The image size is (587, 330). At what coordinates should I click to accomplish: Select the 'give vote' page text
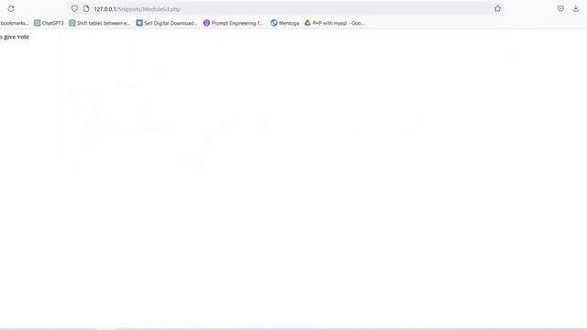point(17,37)
